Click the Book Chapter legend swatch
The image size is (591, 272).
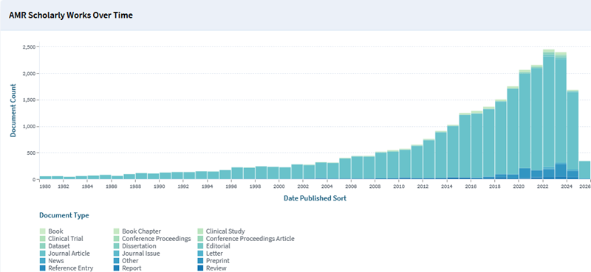(117, 231)
